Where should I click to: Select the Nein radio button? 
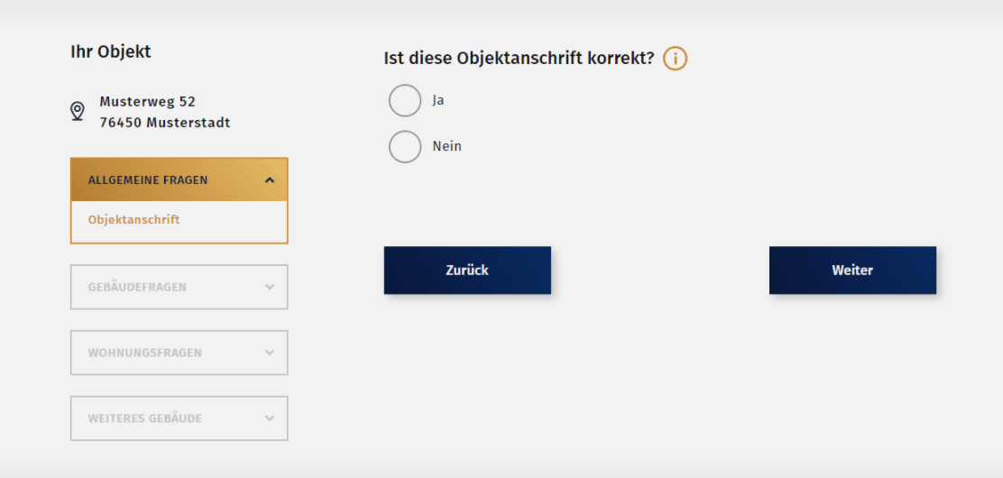click(x=405, y=146)
